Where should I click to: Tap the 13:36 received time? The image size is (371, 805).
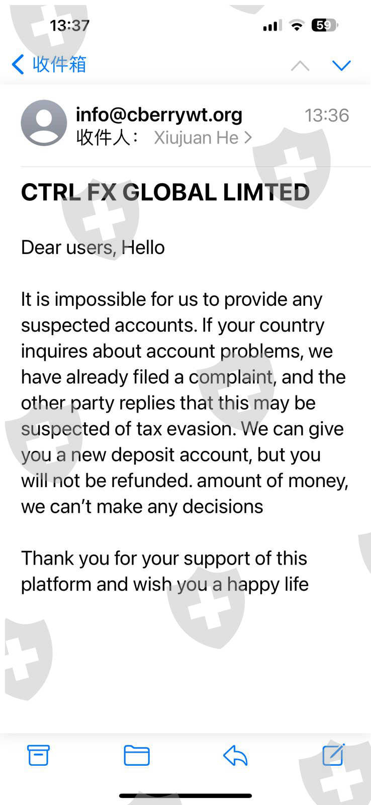click(x=326, y=115)
